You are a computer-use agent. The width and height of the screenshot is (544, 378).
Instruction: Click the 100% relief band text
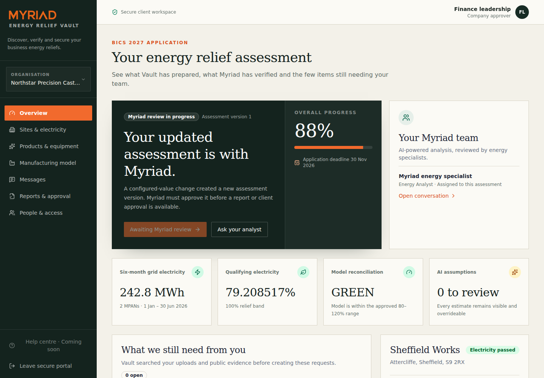[x=245, y=306]
